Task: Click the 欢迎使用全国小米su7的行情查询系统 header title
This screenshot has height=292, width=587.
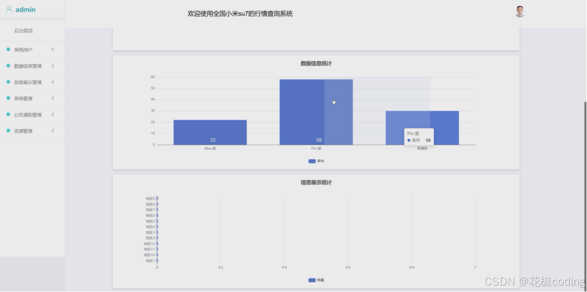Action: 240,14
